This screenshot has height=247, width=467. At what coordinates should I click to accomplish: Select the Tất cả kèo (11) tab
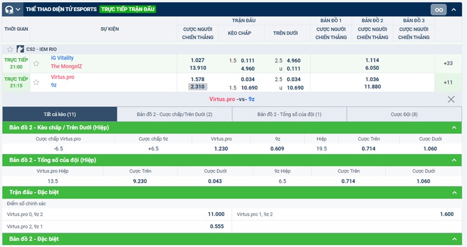coord(60,114)
